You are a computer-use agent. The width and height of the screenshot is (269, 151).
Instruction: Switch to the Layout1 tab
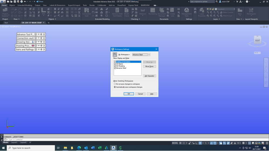pyautogui.click(x=14, y=142)
